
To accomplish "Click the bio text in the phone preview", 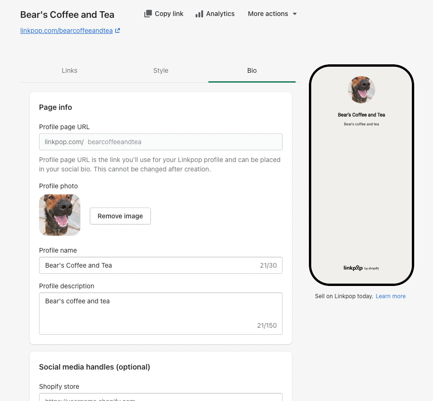I will pos(361,124).
